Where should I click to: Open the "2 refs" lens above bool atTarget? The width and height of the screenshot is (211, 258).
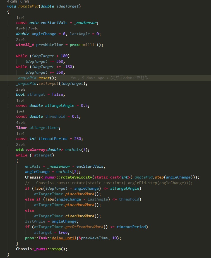(x=21, y=89)
